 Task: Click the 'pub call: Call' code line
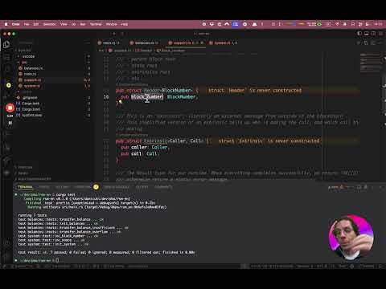coord(140,154)
